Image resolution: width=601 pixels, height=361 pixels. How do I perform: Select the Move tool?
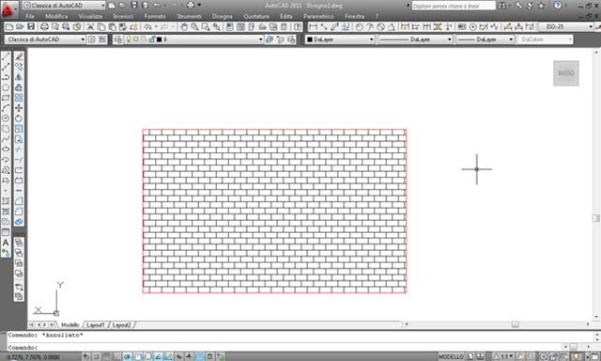(x=19, y=108)
